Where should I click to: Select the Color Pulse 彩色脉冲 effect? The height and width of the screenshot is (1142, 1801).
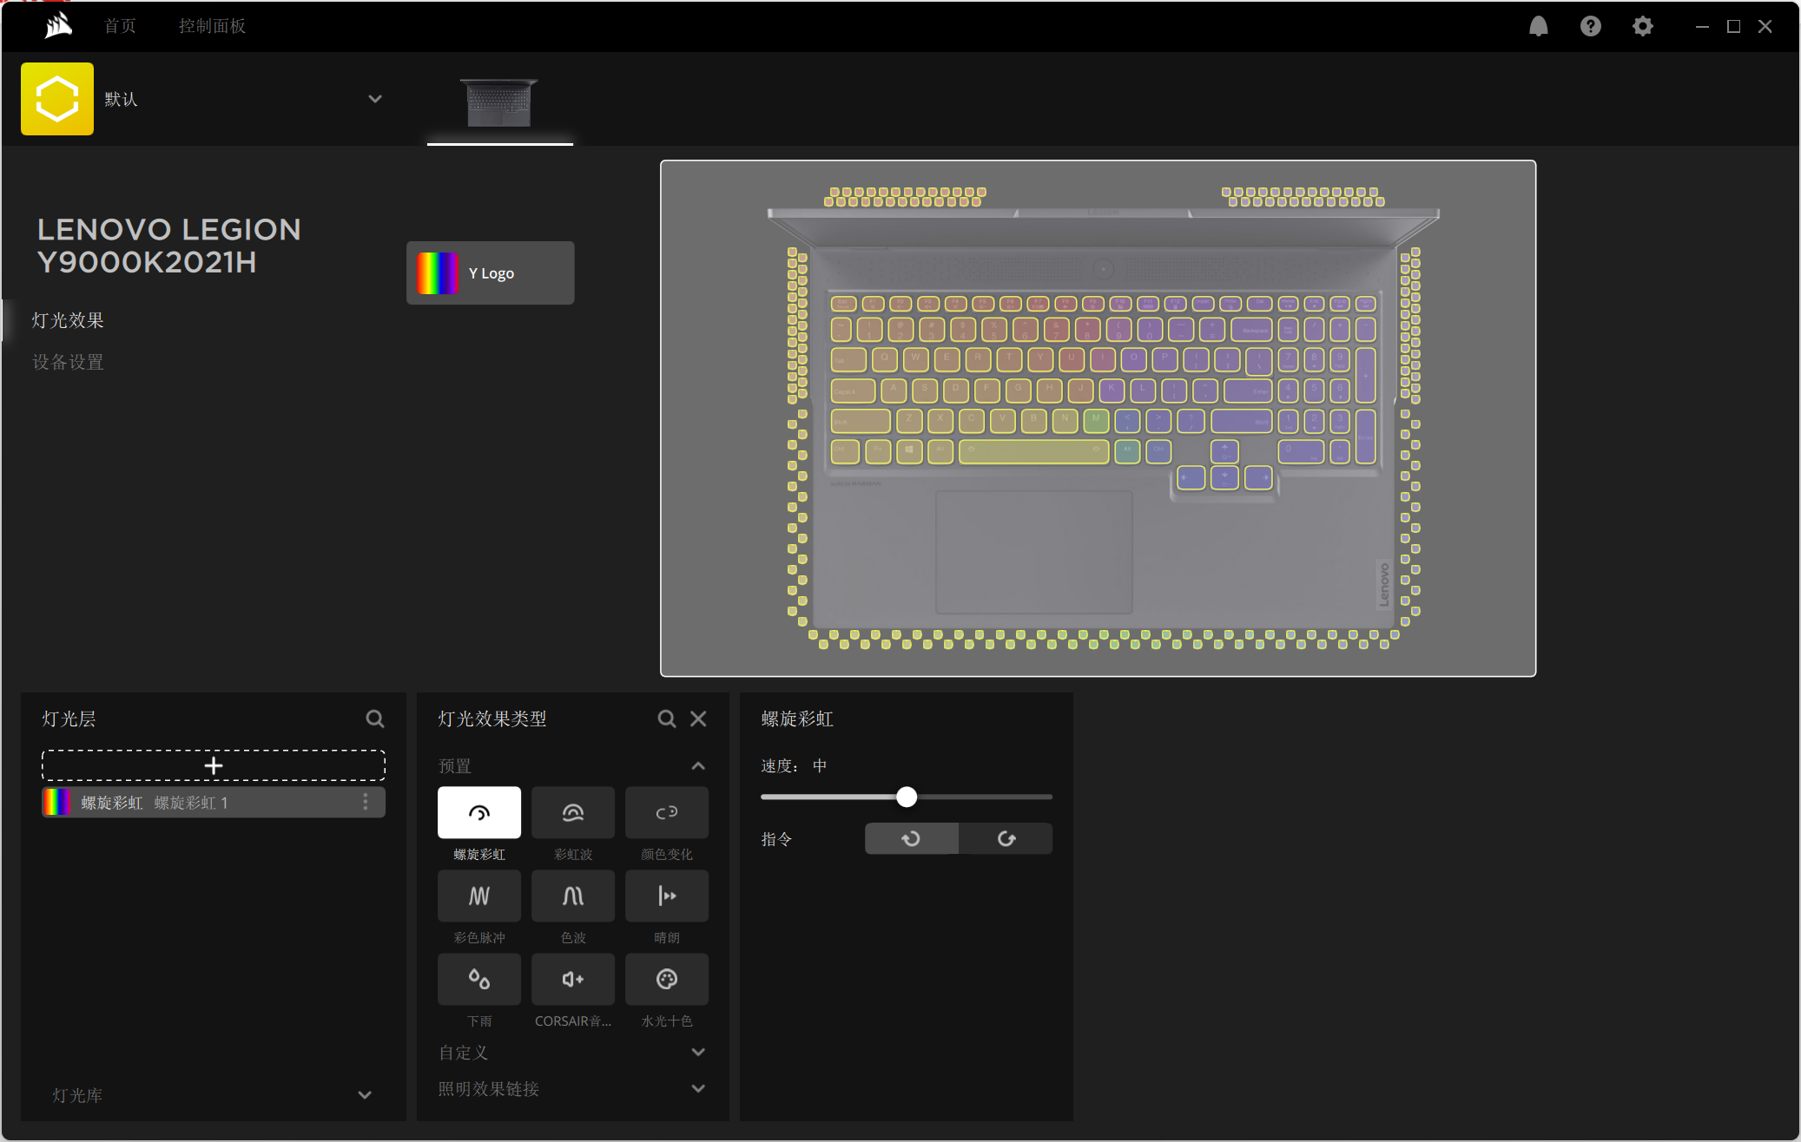point(479,896)
